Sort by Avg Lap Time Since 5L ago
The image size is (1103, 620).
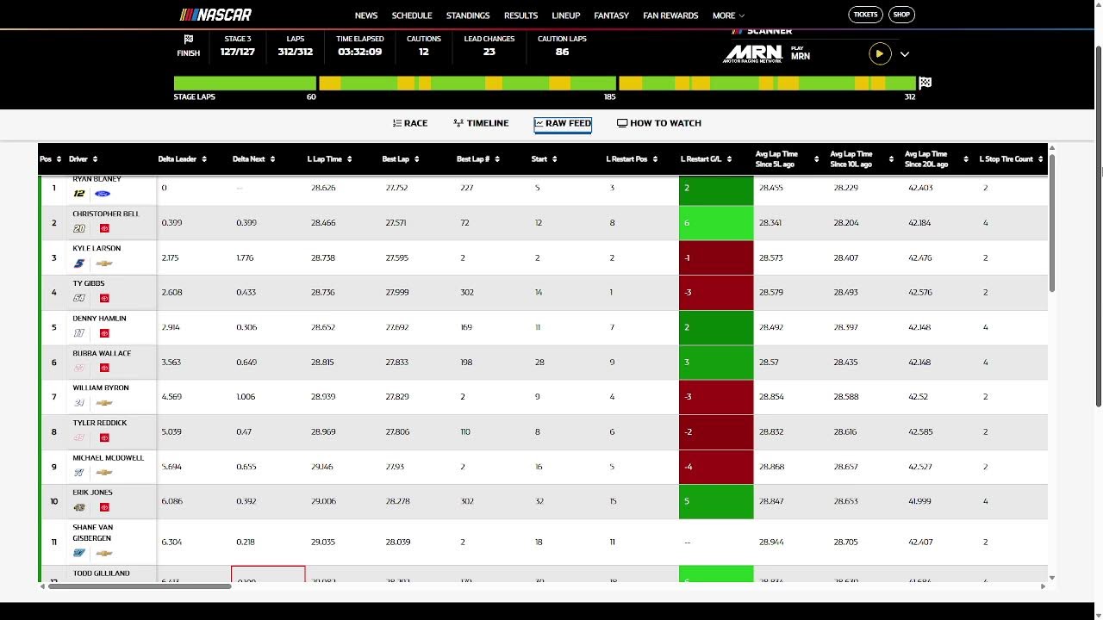tap(786, 159)
